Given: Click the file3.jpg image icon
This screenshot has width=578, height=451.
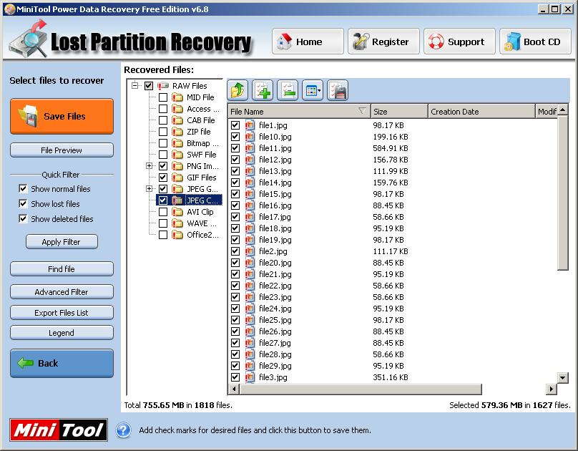Looking at the screenshot, I should point(250,377).
